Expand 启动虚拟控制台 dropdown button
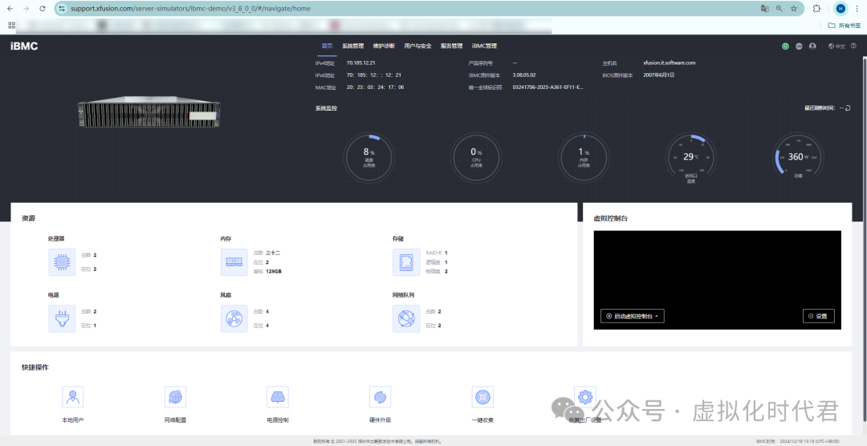867x446 pixels. click(x=632, y=316)
